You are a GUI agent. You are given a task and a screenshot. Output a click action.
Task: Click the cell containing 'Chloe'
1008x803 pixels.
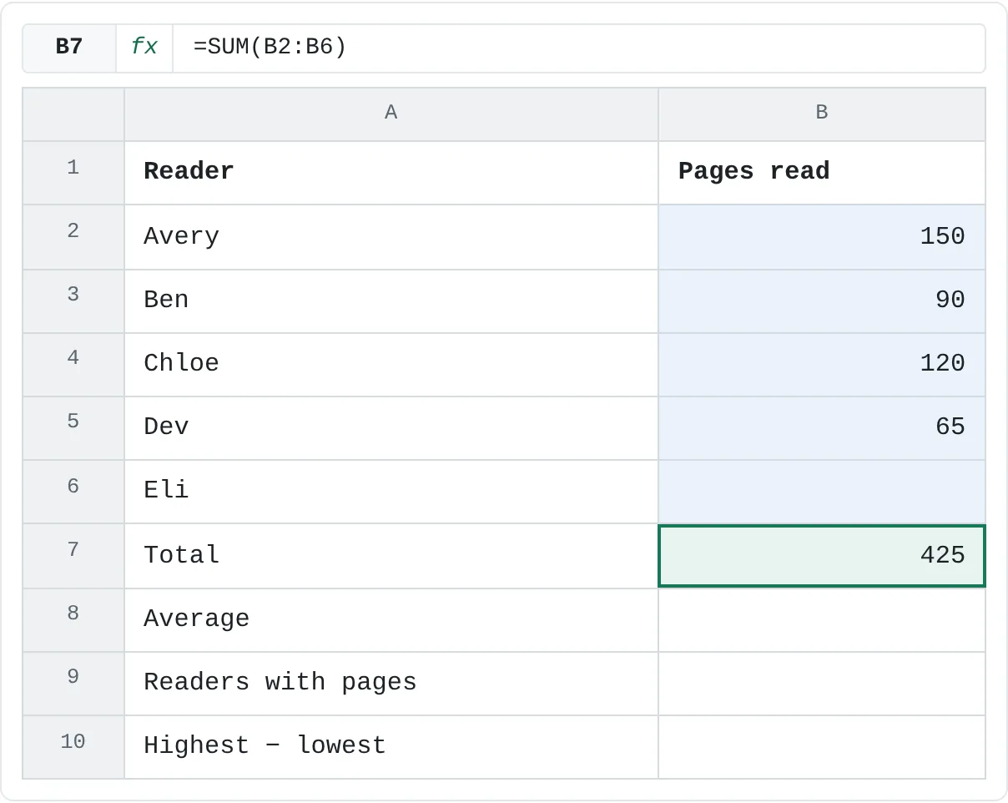tap(391, 364)
